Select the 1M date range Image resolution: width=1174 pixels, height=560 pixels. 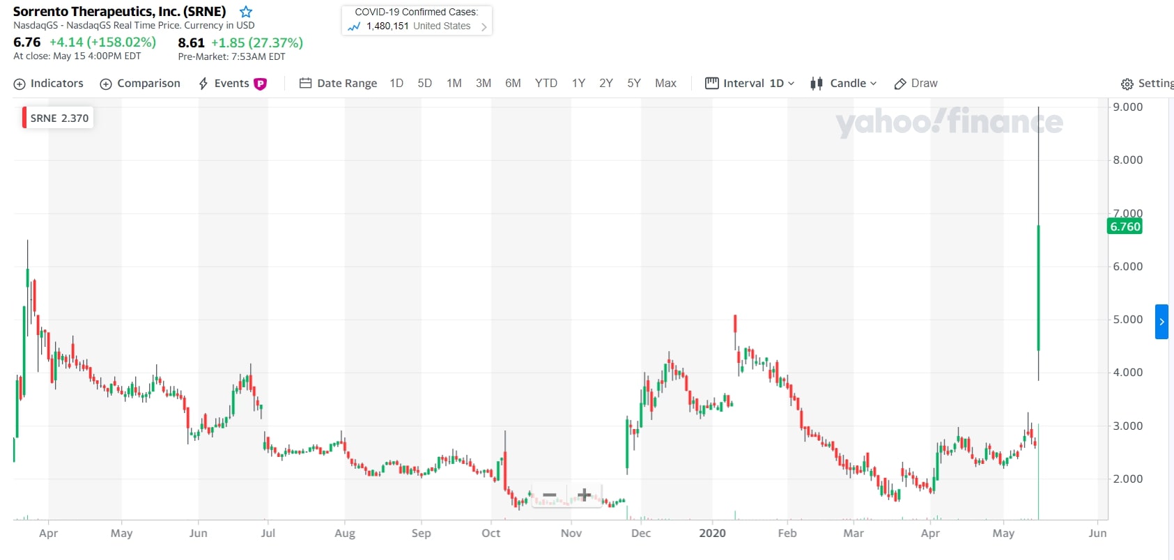(x=454, y=84)
